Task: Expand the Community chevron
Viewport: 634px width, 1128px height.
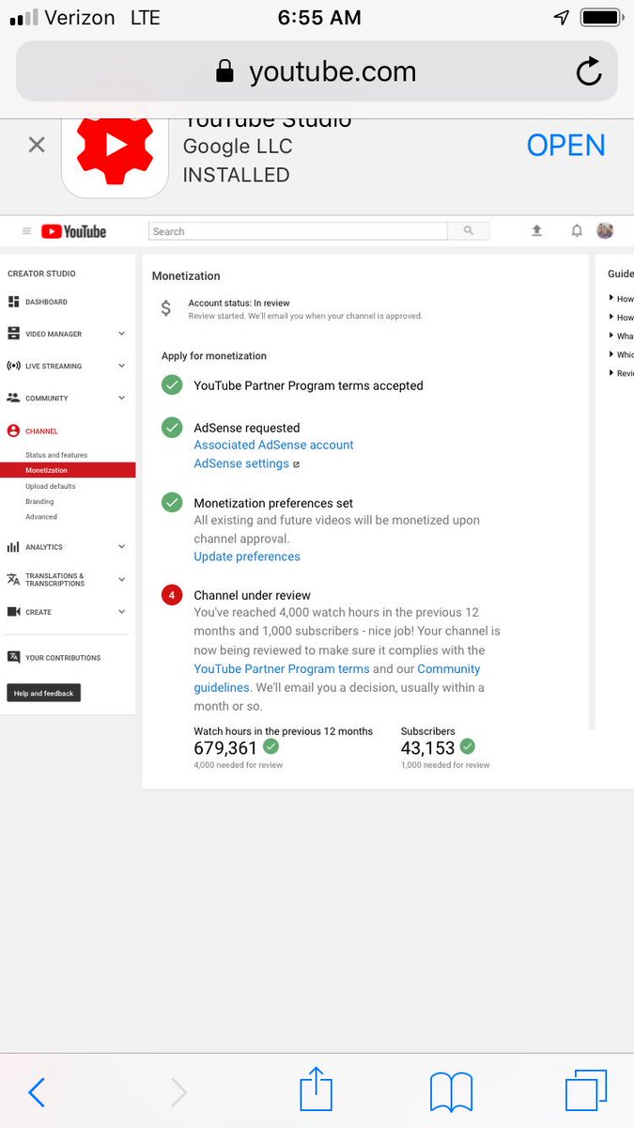Action: pyautogui.click(x=122, y=398)
